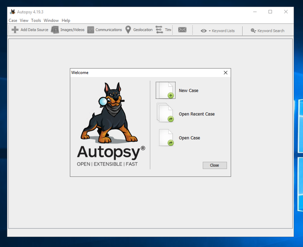The width and height of the screenshot is (303, 247).
Task: Open the Timeline tool icon
Action: (159, 30)
